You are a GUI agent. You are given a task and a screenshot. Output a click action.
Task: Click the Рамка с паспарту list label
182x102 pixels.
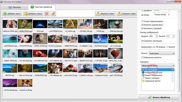(x=152, y=78)
